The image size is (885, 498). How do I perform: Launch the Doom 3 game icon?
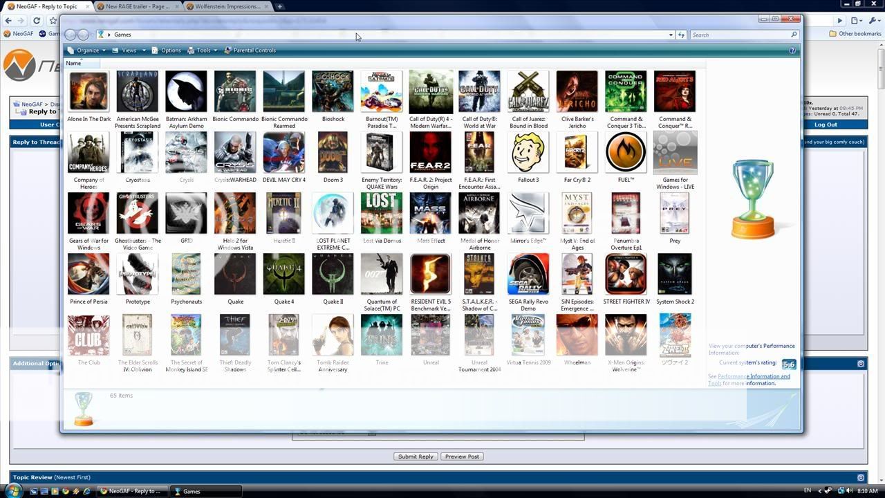(333, 153)
